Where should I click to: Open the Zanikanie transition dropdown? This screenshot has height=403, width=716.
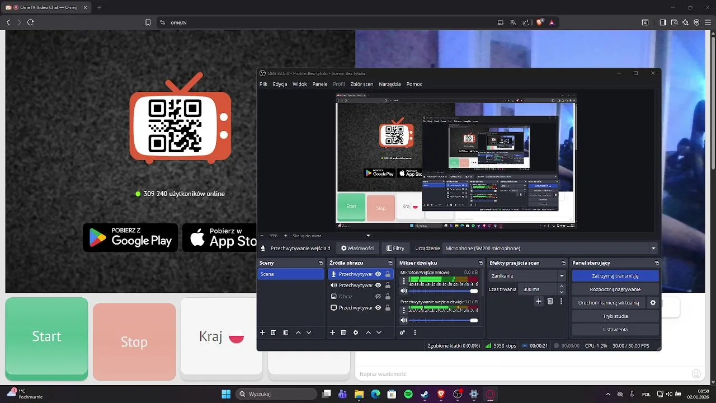527,275
